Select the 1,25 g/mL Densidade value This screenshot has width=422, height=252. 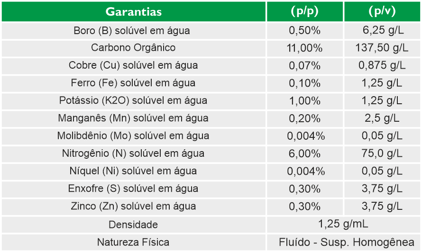(343, 224)
